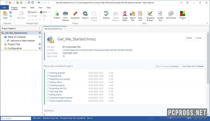Screen dimensions: 210x121
Task: Open the Inserting graphics topic link
Action: (x=57, y=73)
